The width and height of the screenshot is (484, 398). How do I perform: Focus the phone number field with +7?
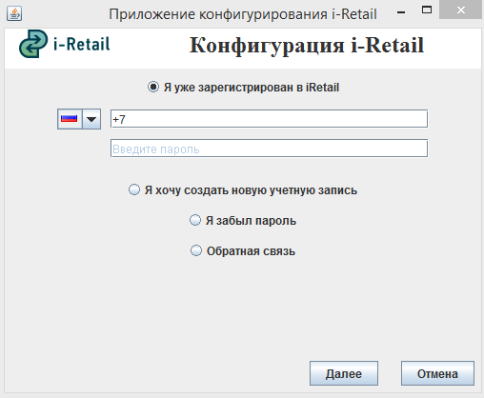point(269,119)
